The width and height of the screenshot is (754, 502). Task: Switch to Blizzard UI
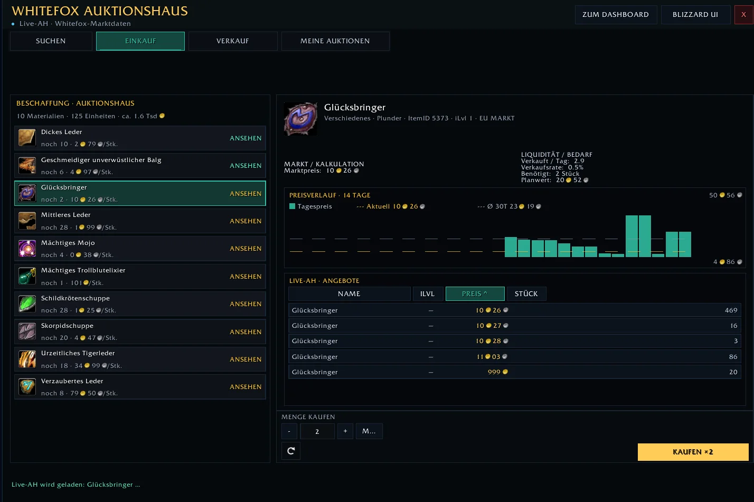pyautogui.click(x=695, y=15)
